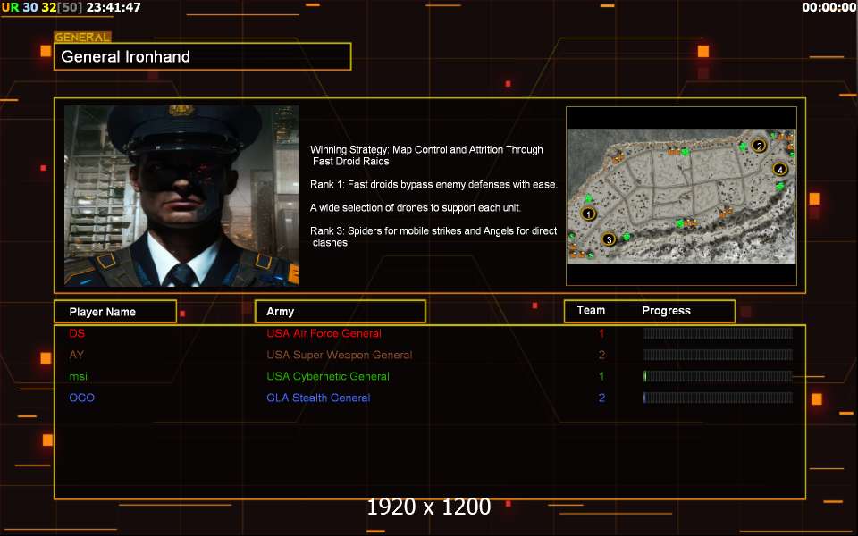Click the Winning Strategy description line
The width and height of the screenshot is (858, 536).
pos(427,155)
